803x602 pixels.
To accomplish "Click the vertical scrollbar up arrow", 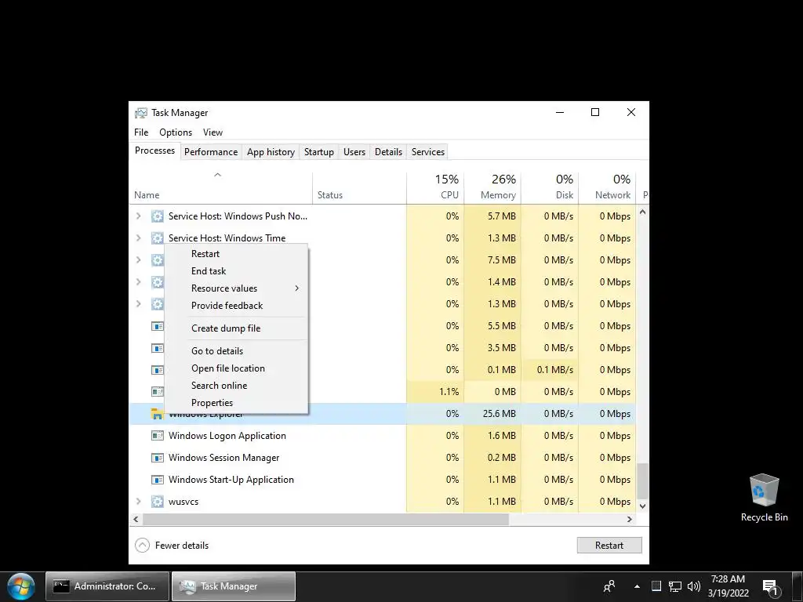I will point(643,212).
